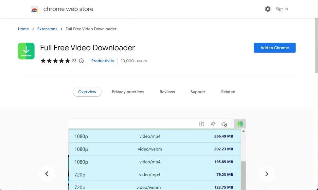Click the rating count 23
The image size is (318, 190).
tap(74, 61)
